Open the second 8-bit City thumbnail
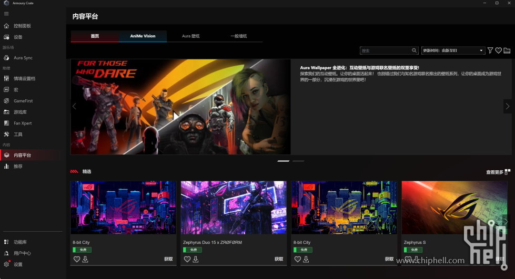 click(x=344, y=208)
